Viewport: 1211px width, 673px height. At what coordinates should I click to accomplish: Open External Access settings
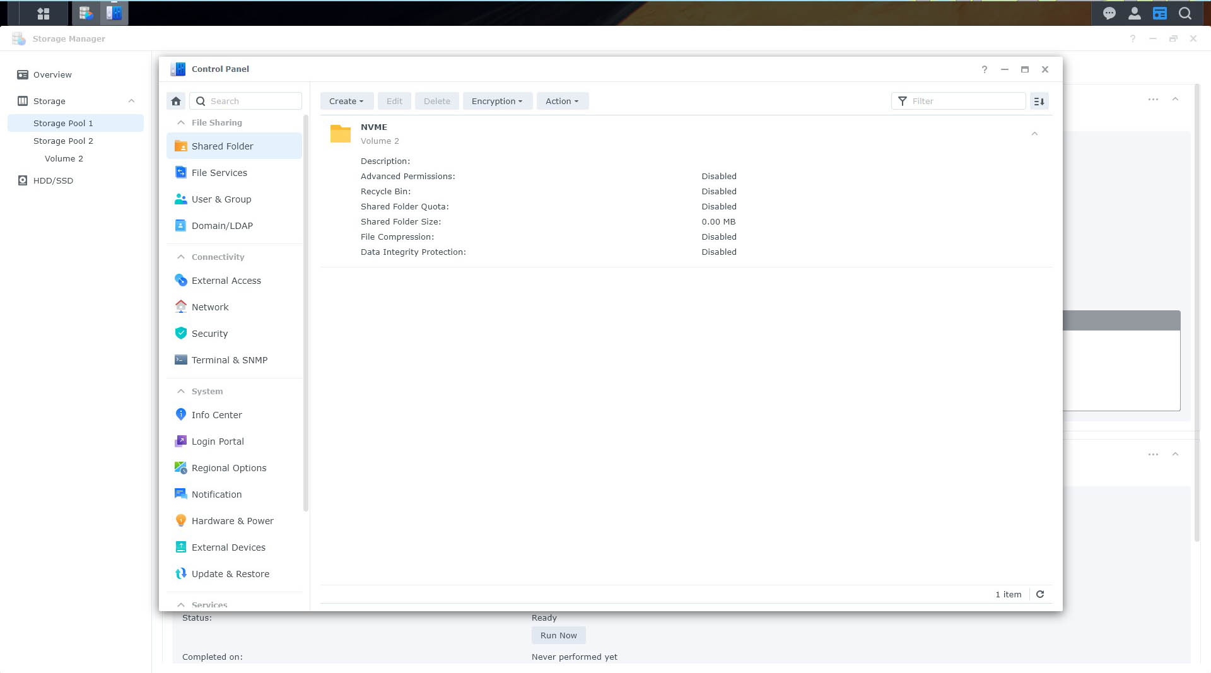[234, 280]
